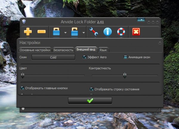Click the Контрастность slider handle
The width and height of the screenshot is (179, 129).
pyautogui.click(x=125, y=75)
